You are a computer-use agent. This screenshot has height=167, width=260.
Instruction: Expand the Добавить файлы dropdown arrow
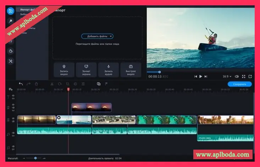tap(111, 36)
